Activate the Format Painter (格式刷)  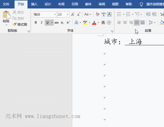click(x=20, y=24)
